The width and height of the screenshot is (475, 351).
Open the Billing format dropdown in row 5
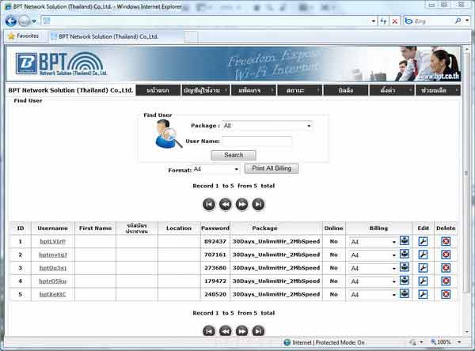coord(373,295)
